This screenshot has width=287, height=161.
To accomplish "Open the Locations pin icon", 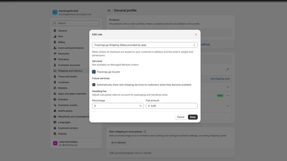I will [x=55, y=82].
